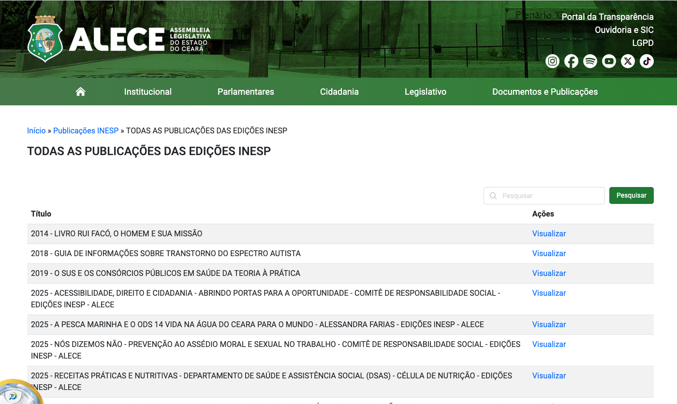The width and height of the screenshot is (677, 404).
Task: Open the Spotify icon in header
Action: tap(590, 61)
